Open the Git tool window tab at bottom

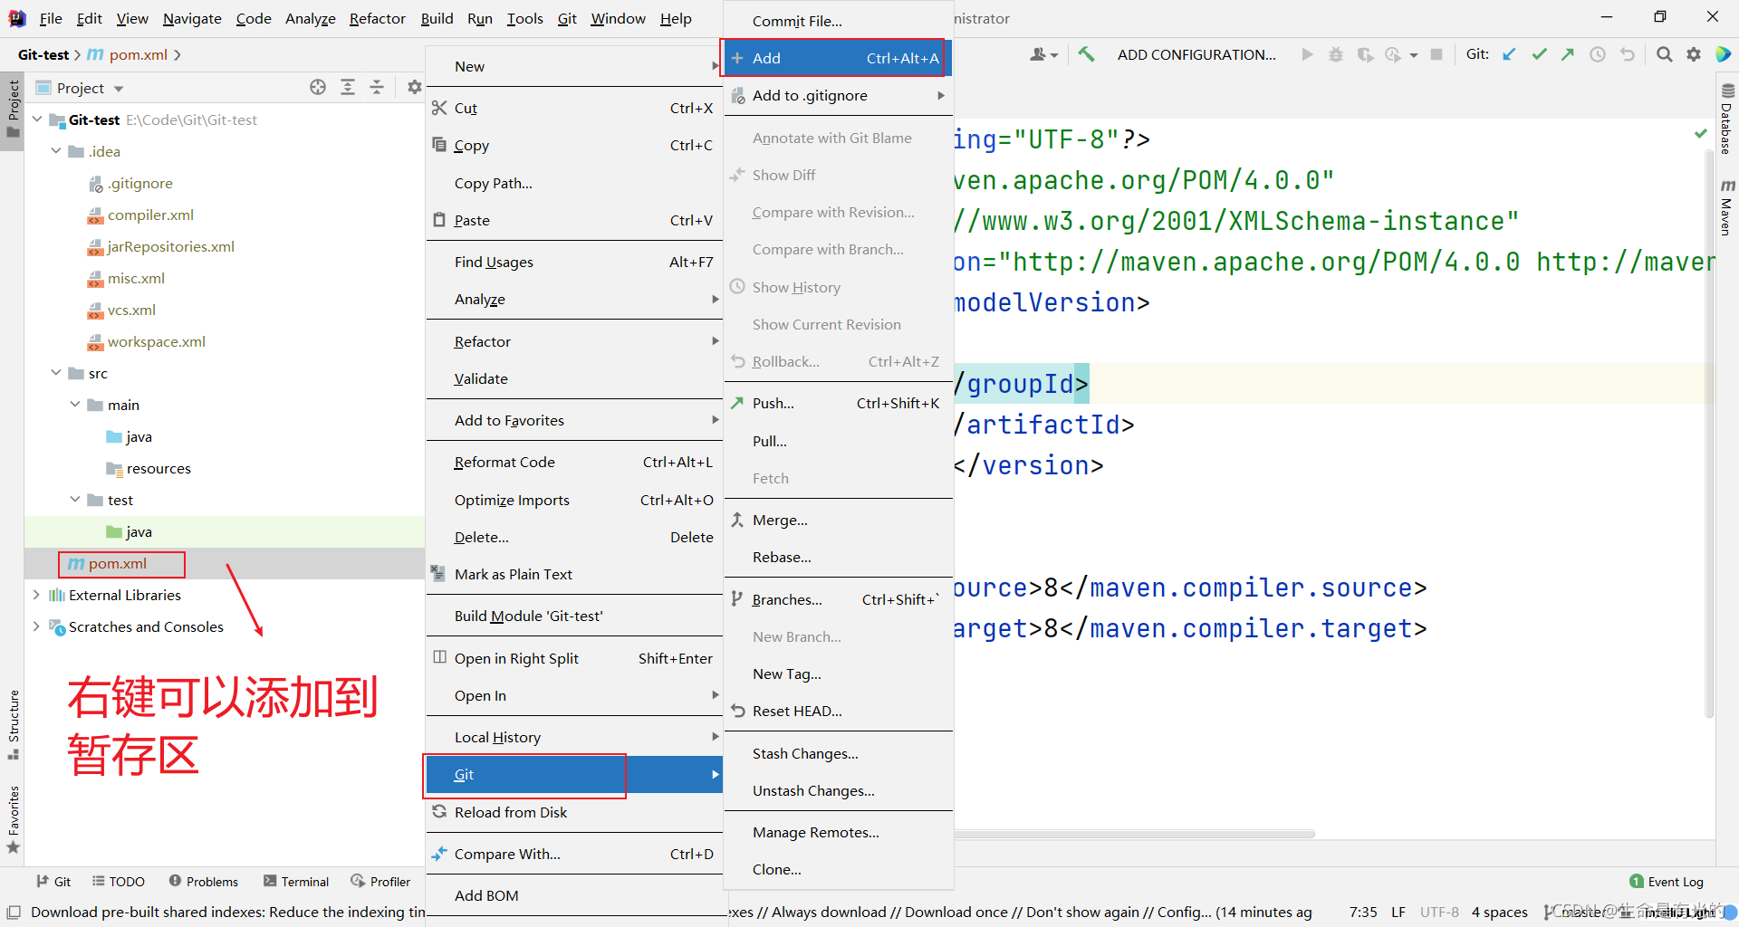coord(53,881)
